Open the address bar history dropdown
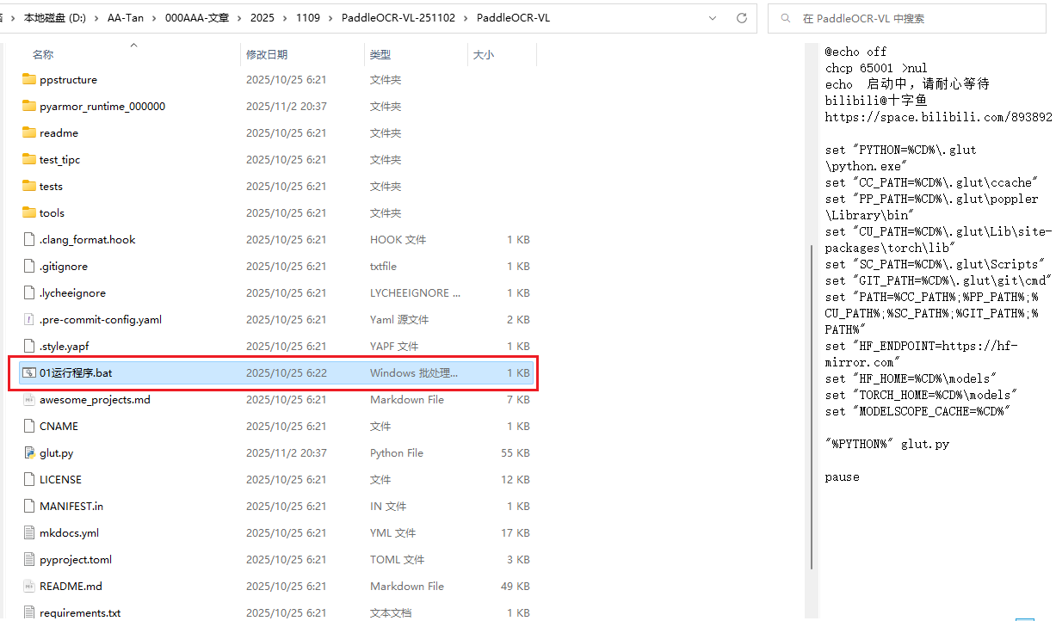This screenshot has height=621, width=1056. [x=713, y=18]
